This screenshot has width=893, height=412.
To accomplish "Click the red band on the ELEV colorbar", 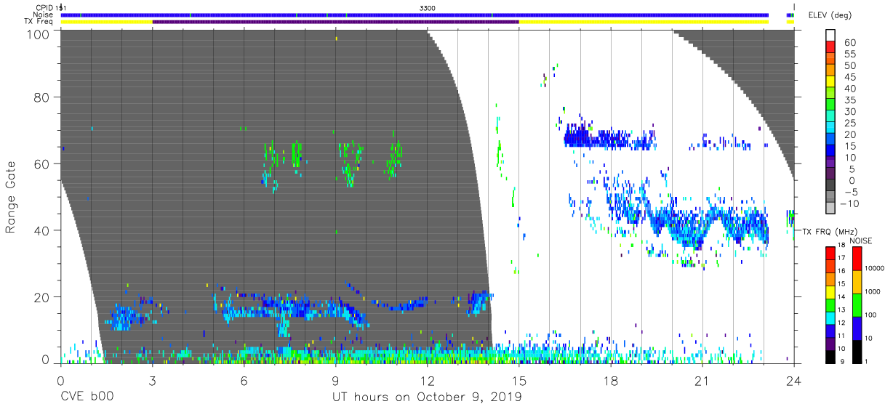I will pos(831,47).
